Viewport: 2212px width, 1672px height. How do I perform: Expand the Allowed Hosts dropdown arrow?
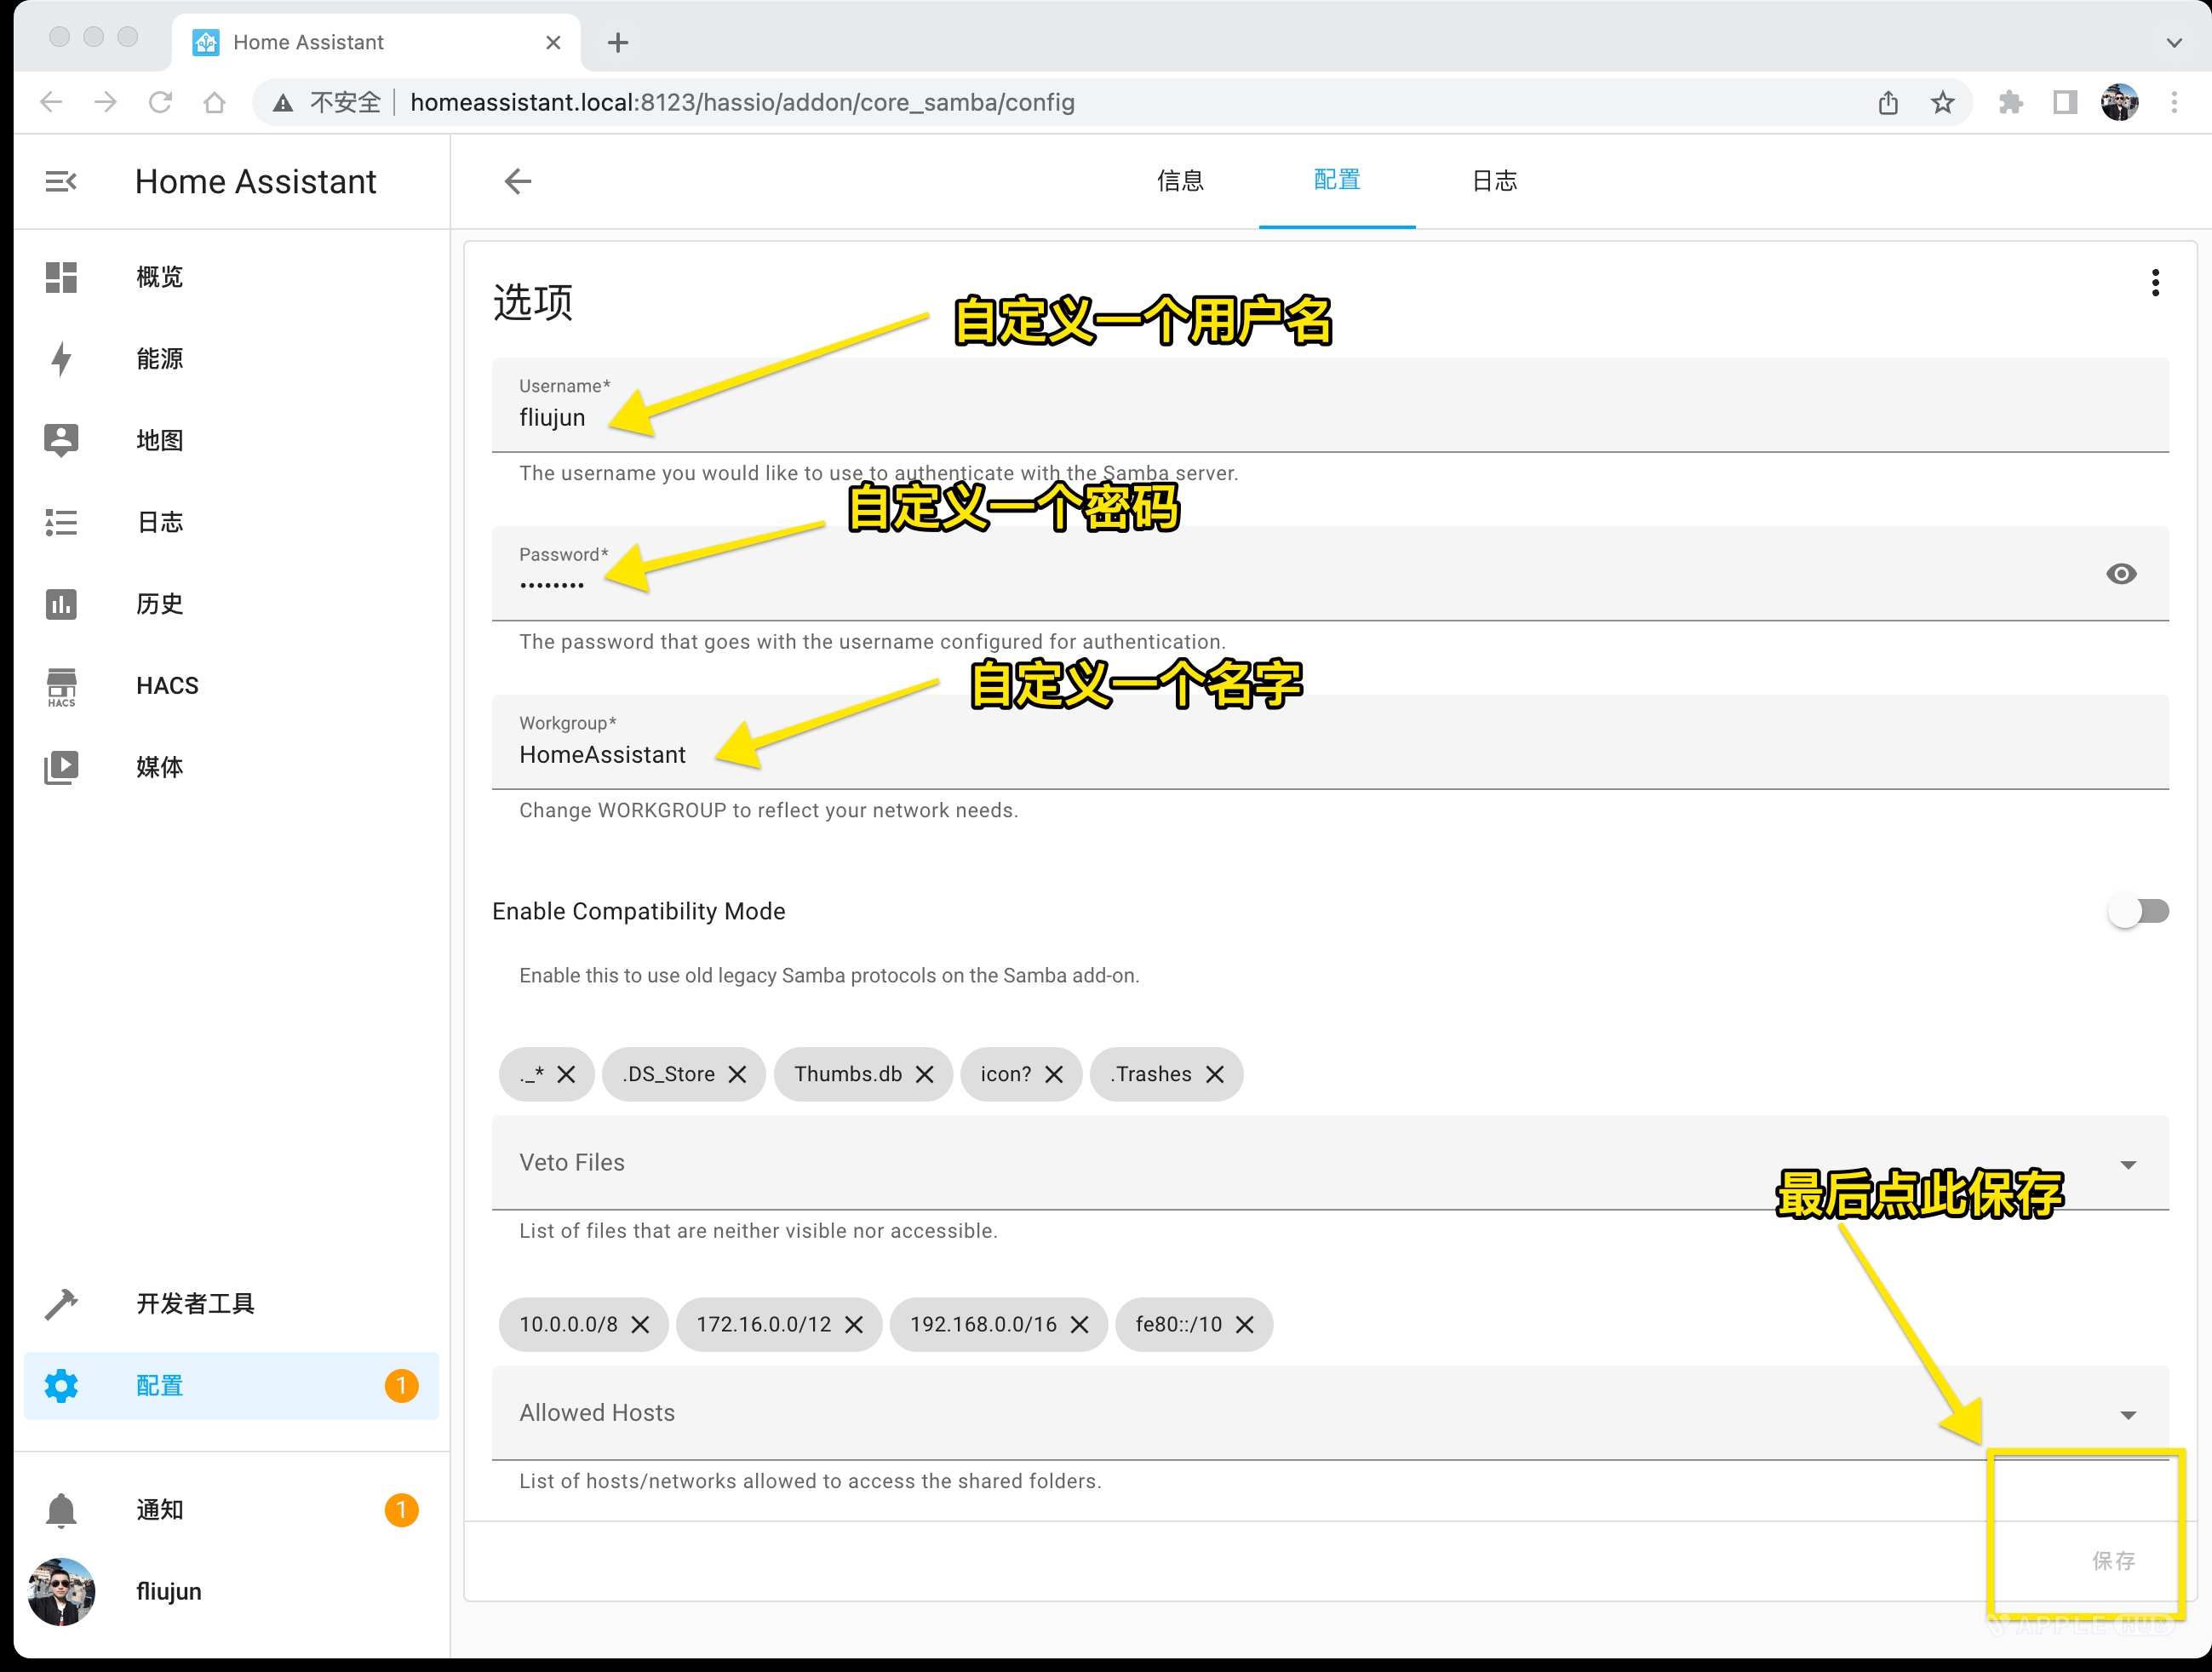point(2128,1415)
